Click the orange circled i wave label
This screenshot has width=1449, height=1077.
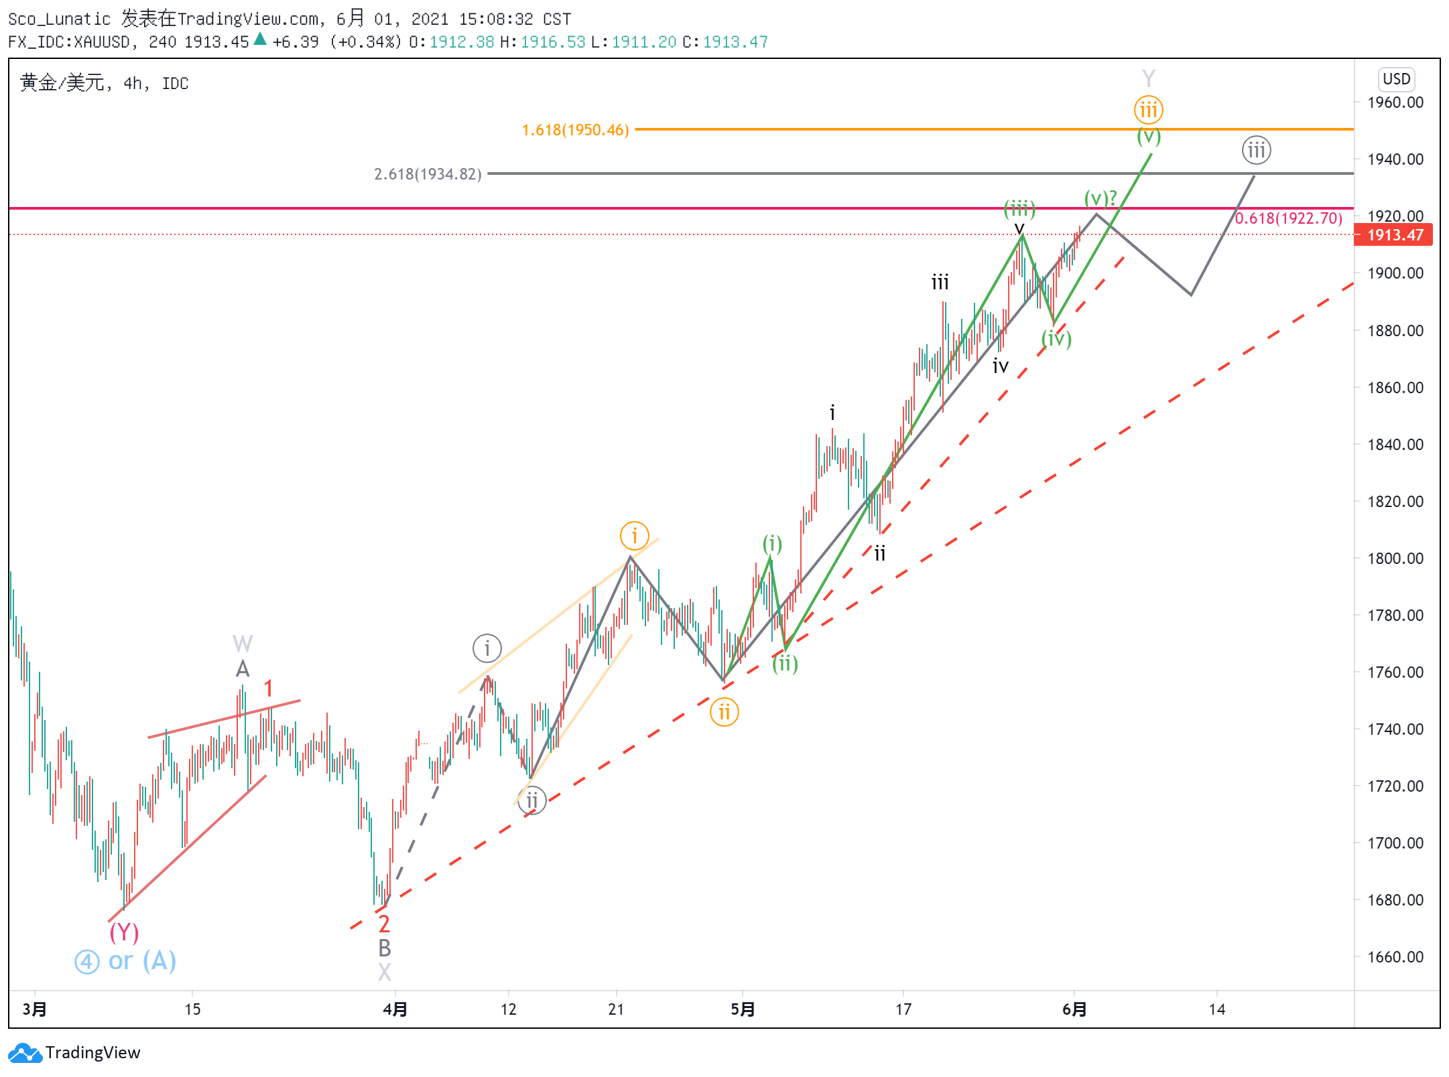click(634, 536)
